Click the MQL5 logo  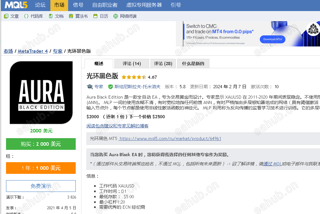[x=16, y=5]
